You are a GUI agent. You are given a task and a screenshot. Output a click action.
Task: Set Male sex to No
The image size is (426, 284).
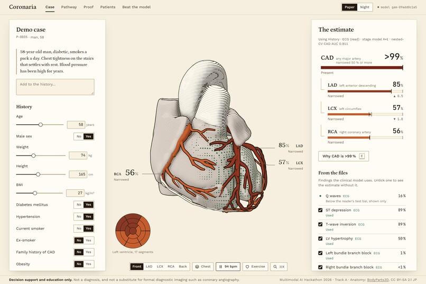79,136
